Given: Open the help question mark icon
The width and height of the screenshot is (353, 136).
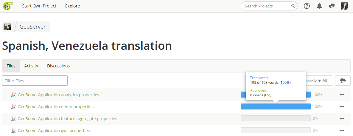Looking at the screenshot, I should [x=307, y=6].
